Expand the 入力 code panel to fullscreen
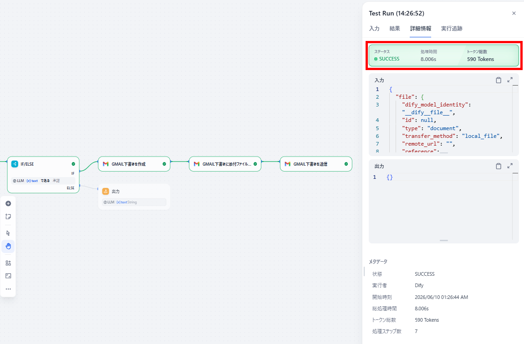The height and width of the screenshot is (344, 524). [510, 80]
